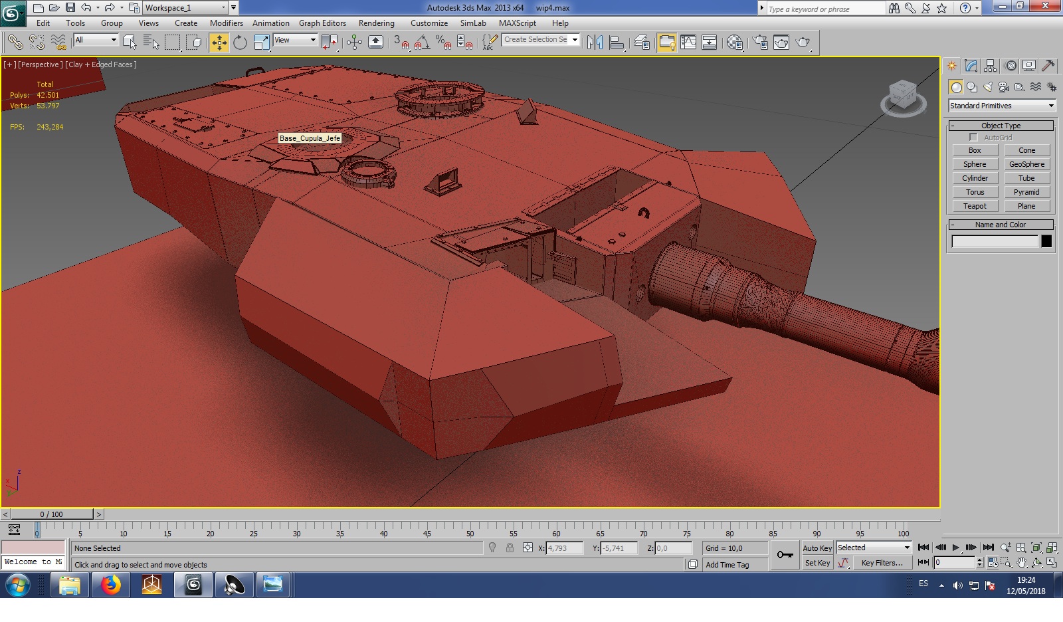Open the Modifiers menu

[x=227, y=23]
